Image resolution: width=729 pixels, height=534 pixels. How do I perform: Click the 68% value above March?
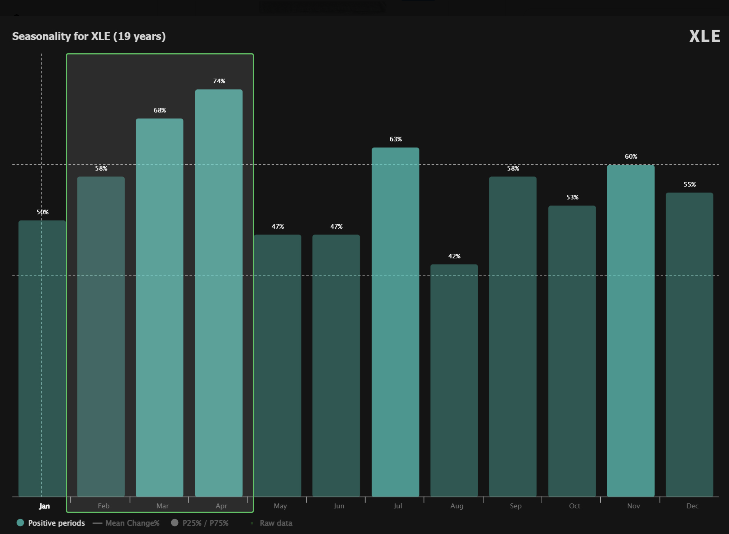(x=160, y=110)
